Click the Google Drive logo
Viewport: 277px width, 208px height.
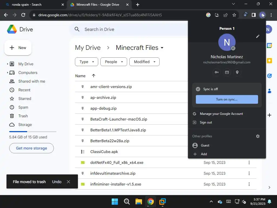(12, 29)
